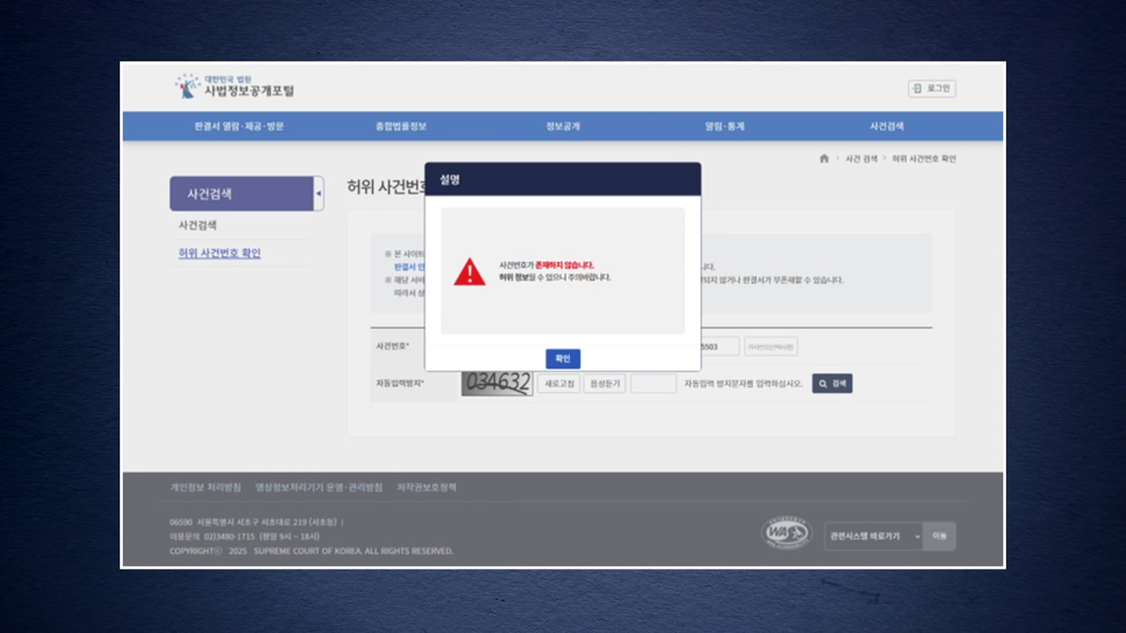The image size is (1126, 633).
Task: Open the 정보공개 menu
Action: tap(563, 127)
